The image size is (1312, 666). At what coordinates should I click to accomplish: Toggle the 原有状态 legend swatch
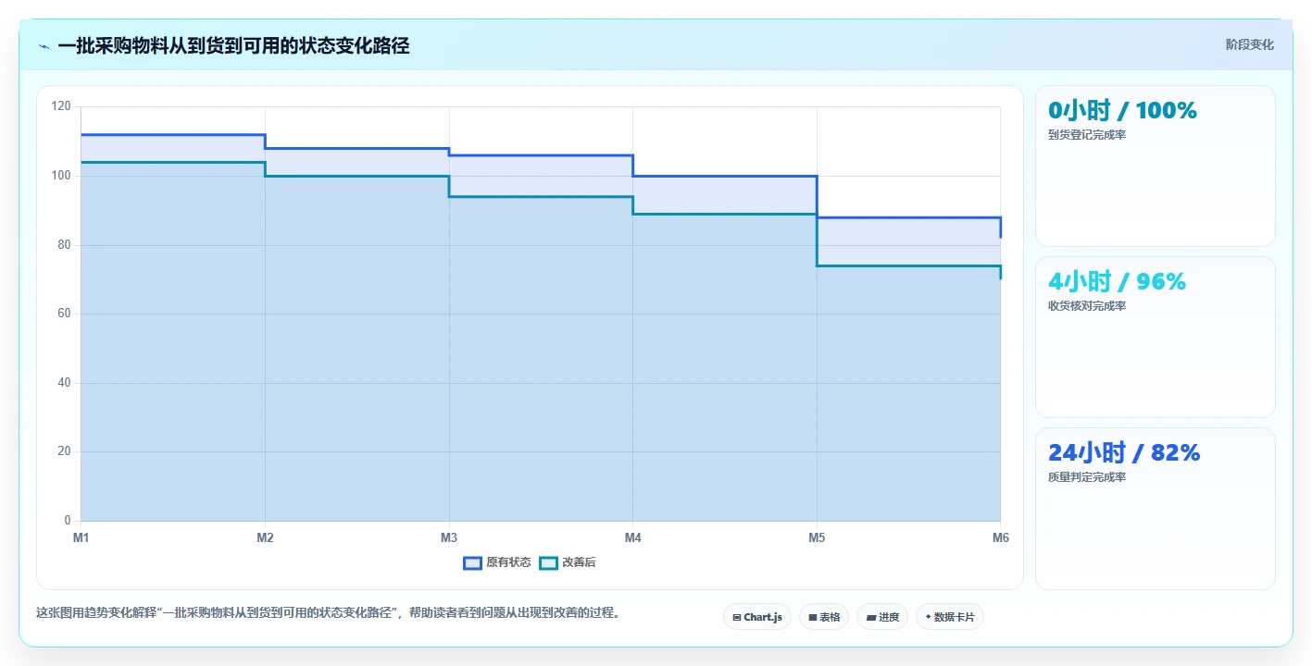tap(472, 562)
